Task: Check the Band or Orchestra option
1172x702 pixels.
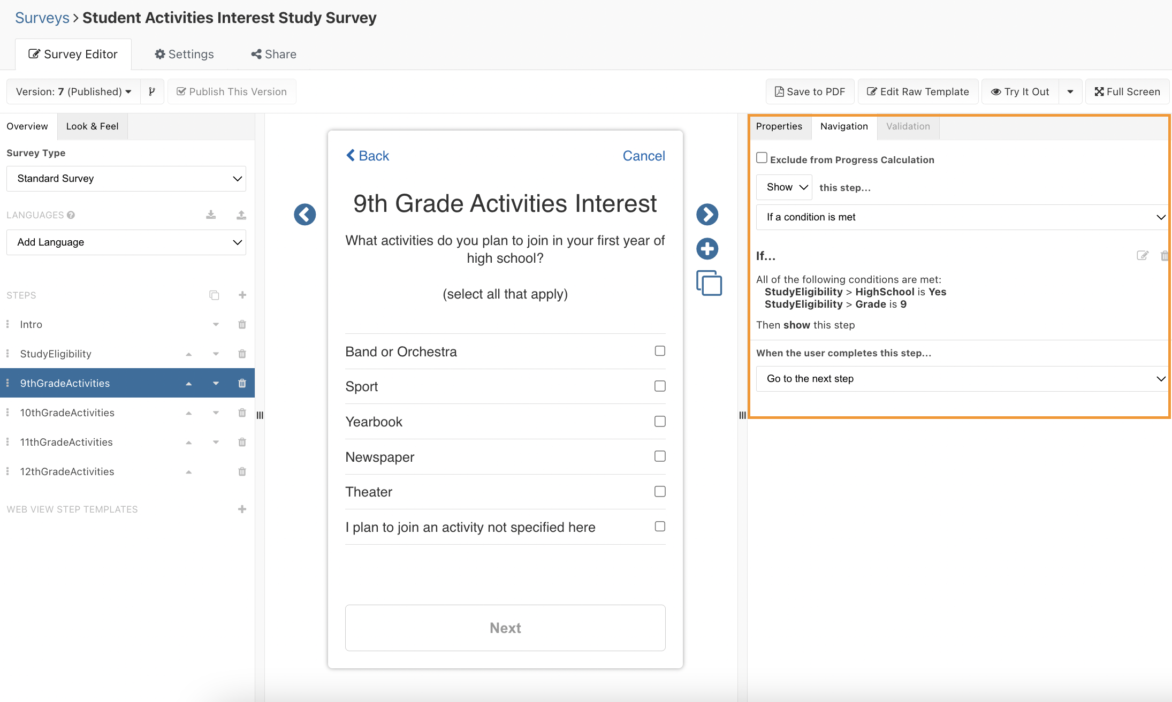Action: click(x=660, y=351)
